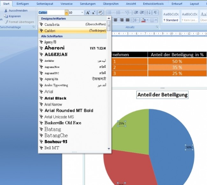This screenshot has width=207, height=185.
Task: Click the increase indent icon
Action: [x=142, y=13]
